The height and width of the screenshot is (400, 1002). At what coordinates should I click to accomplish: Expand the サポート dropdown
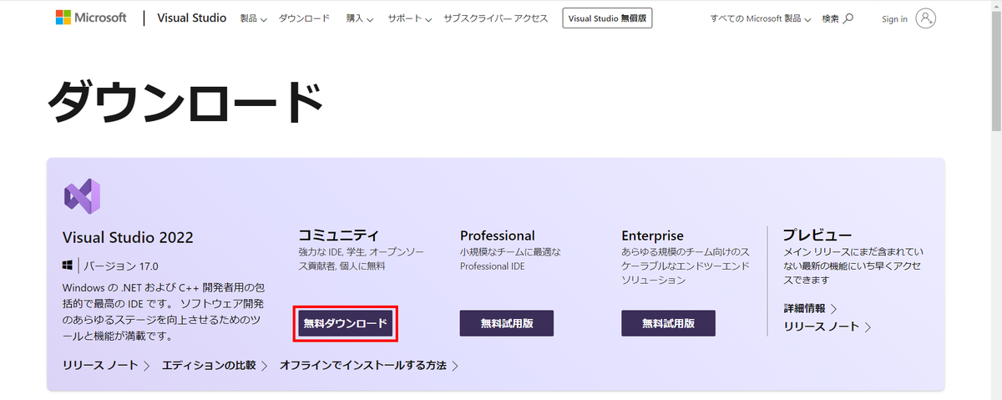coord(410,18)
